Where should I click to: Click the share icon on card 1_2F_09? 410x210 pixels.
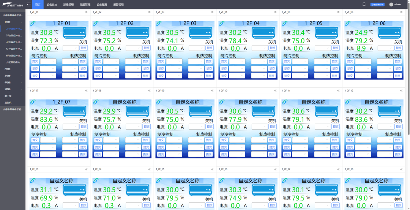click(212, 91)
